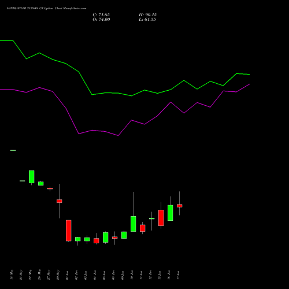Select the 01 Jun date label
289x289 pixels.
coord(67,275)
